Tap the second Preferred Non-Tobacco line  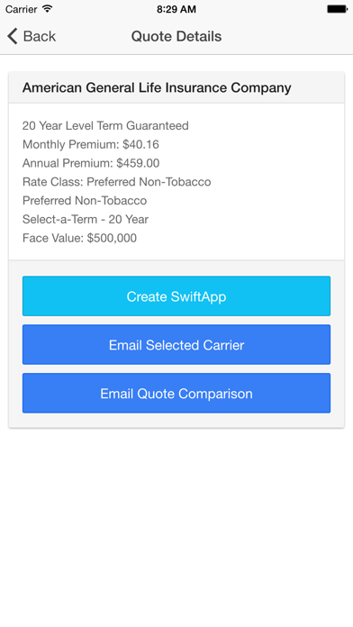[85, 200]
